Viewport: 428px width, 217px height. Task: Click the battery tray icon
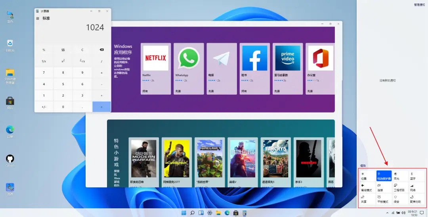click(x=398, y=213)
